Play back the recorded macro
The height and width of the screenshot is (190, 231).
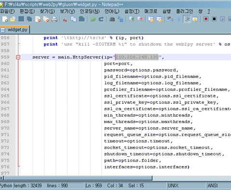click(x=222, y=19)
